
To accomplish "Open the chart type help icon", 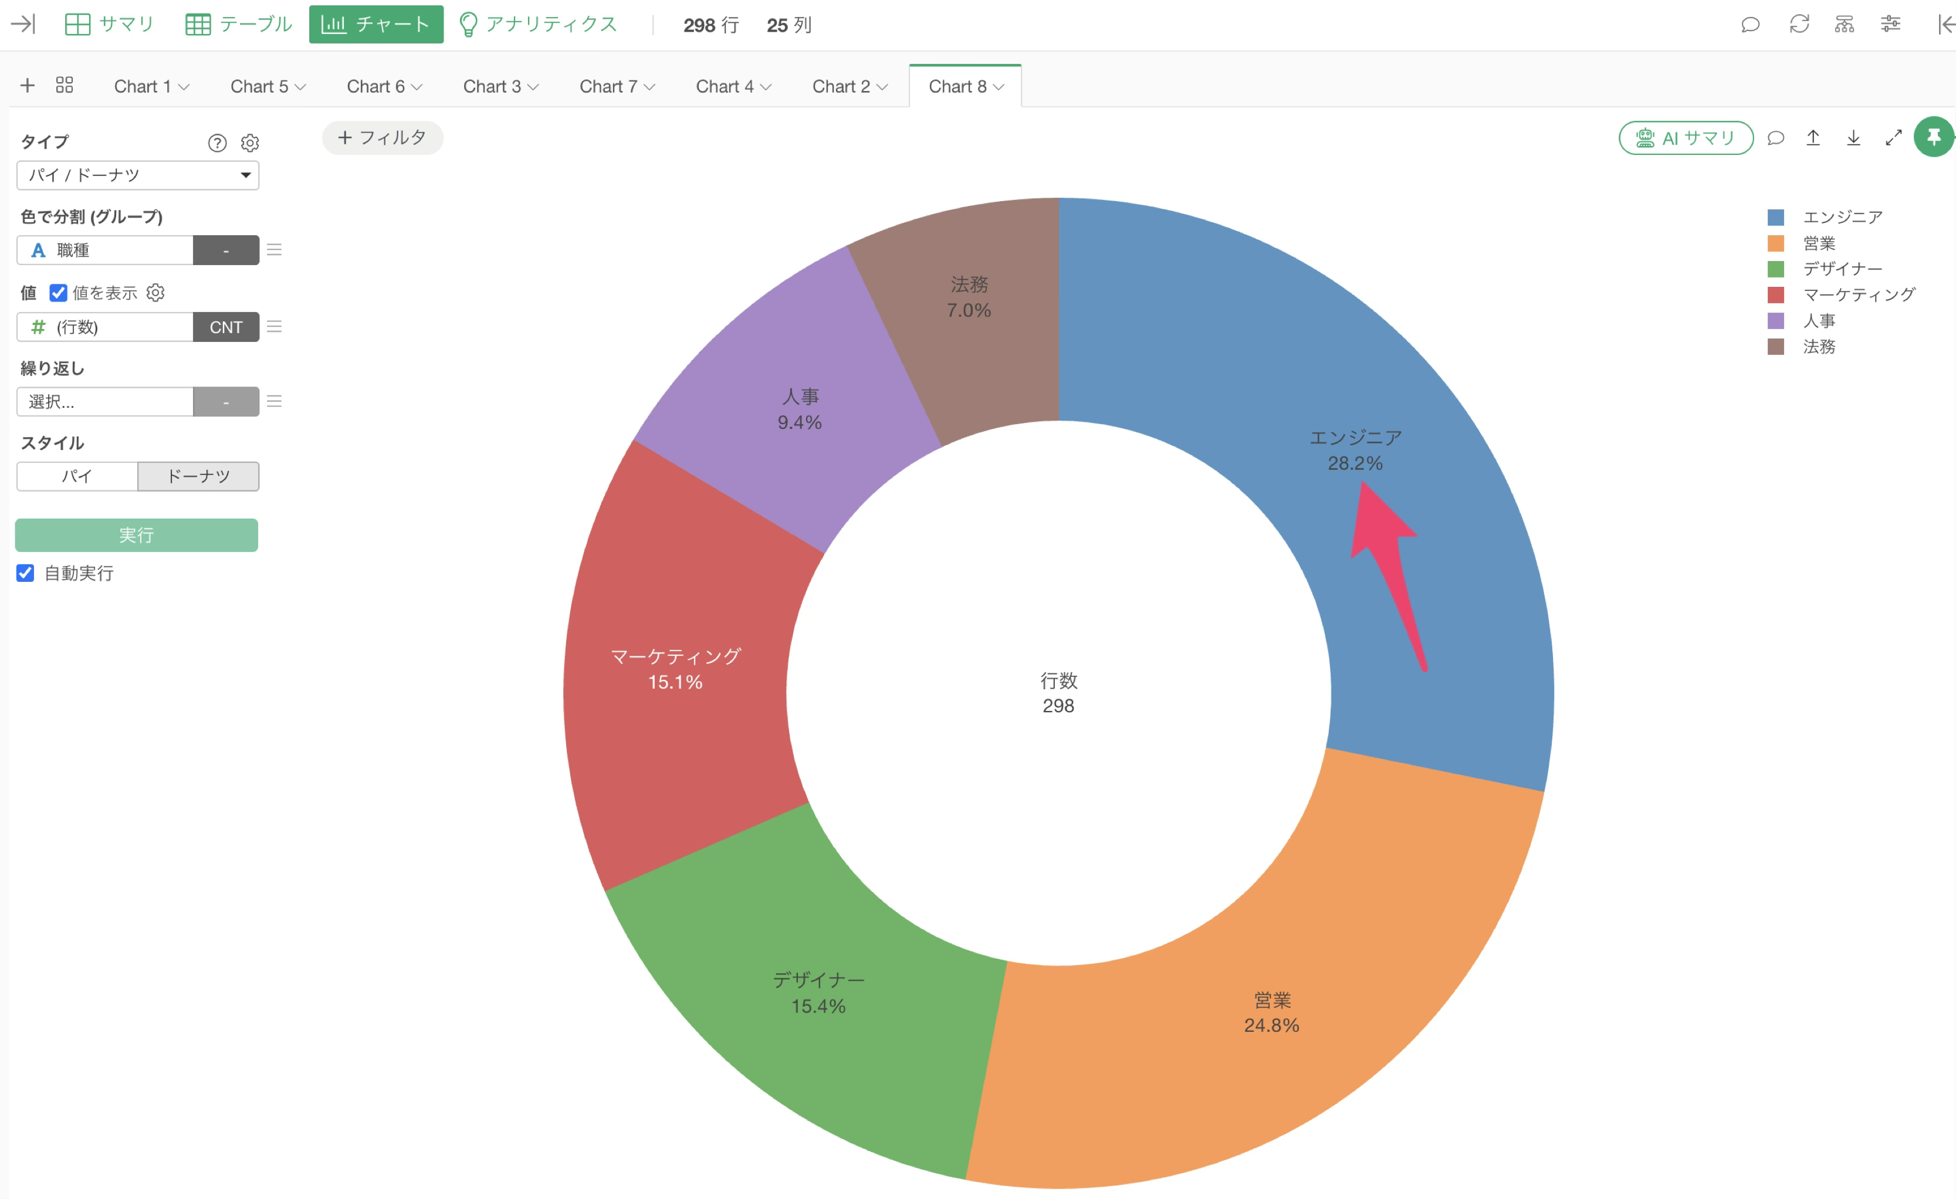I will 216,143.
